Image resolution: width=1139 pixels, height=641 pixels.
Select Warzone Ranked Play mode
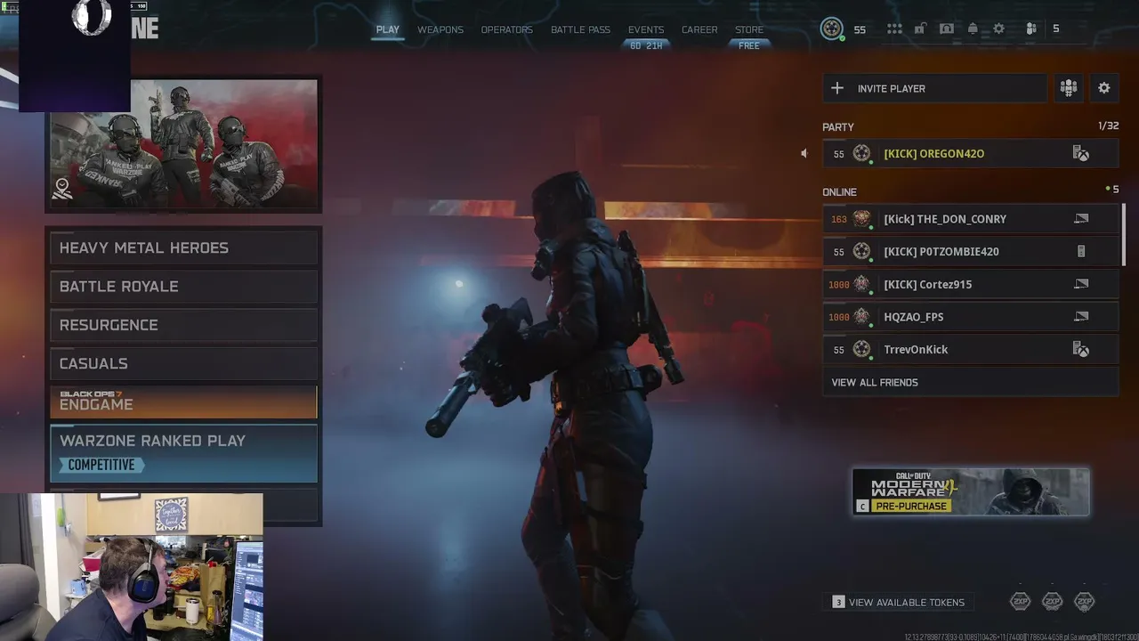(183, 453)
